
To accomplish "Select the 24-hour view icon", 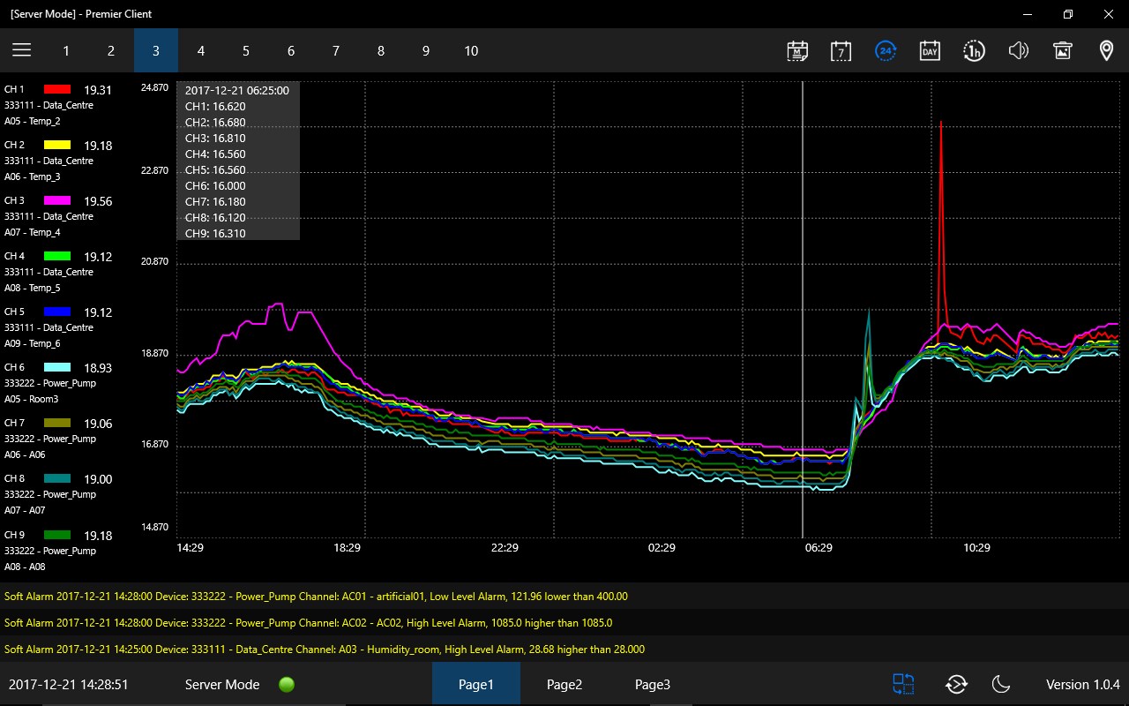I will (x=886, y=50).
